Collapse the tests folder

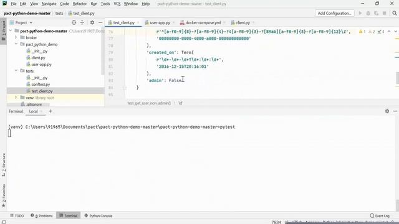[16, 70]
